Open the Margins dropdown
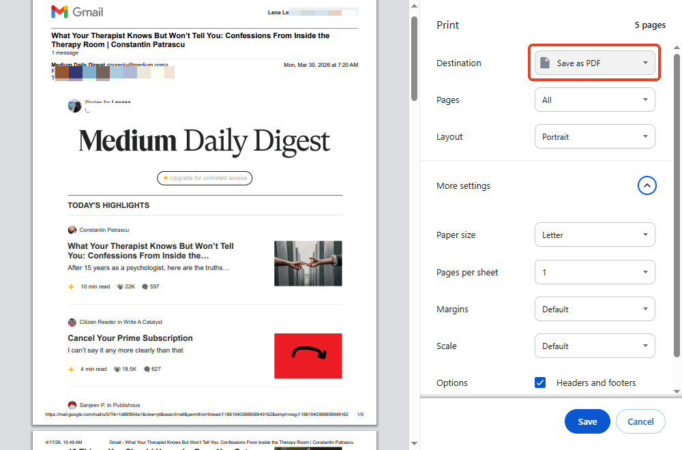This screenshot has height=450, width=682. point(595,309)
